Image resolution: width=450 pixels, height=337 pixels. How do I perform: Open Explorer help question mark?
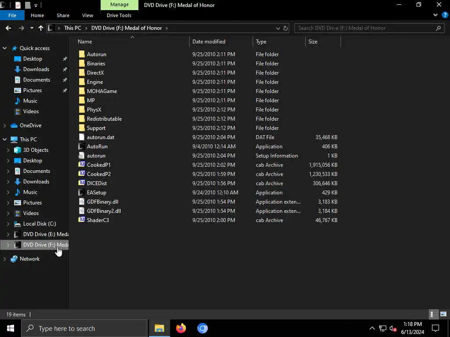point(445,15)
